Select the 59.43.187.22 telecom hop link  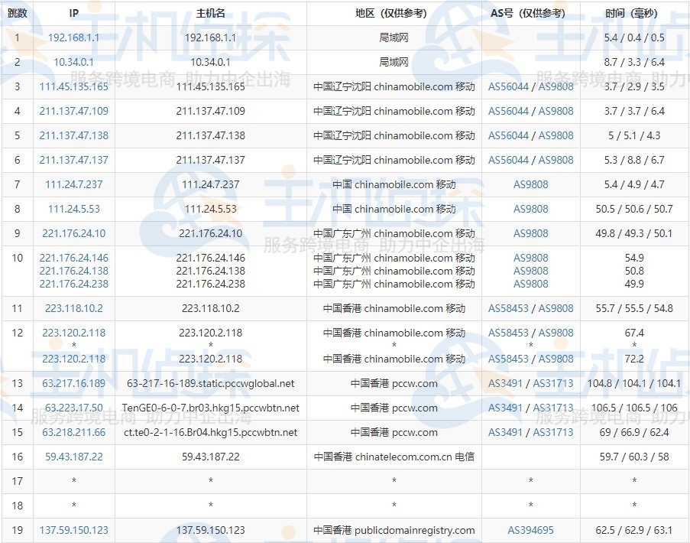pyautogui.click(x=73, y=457)
